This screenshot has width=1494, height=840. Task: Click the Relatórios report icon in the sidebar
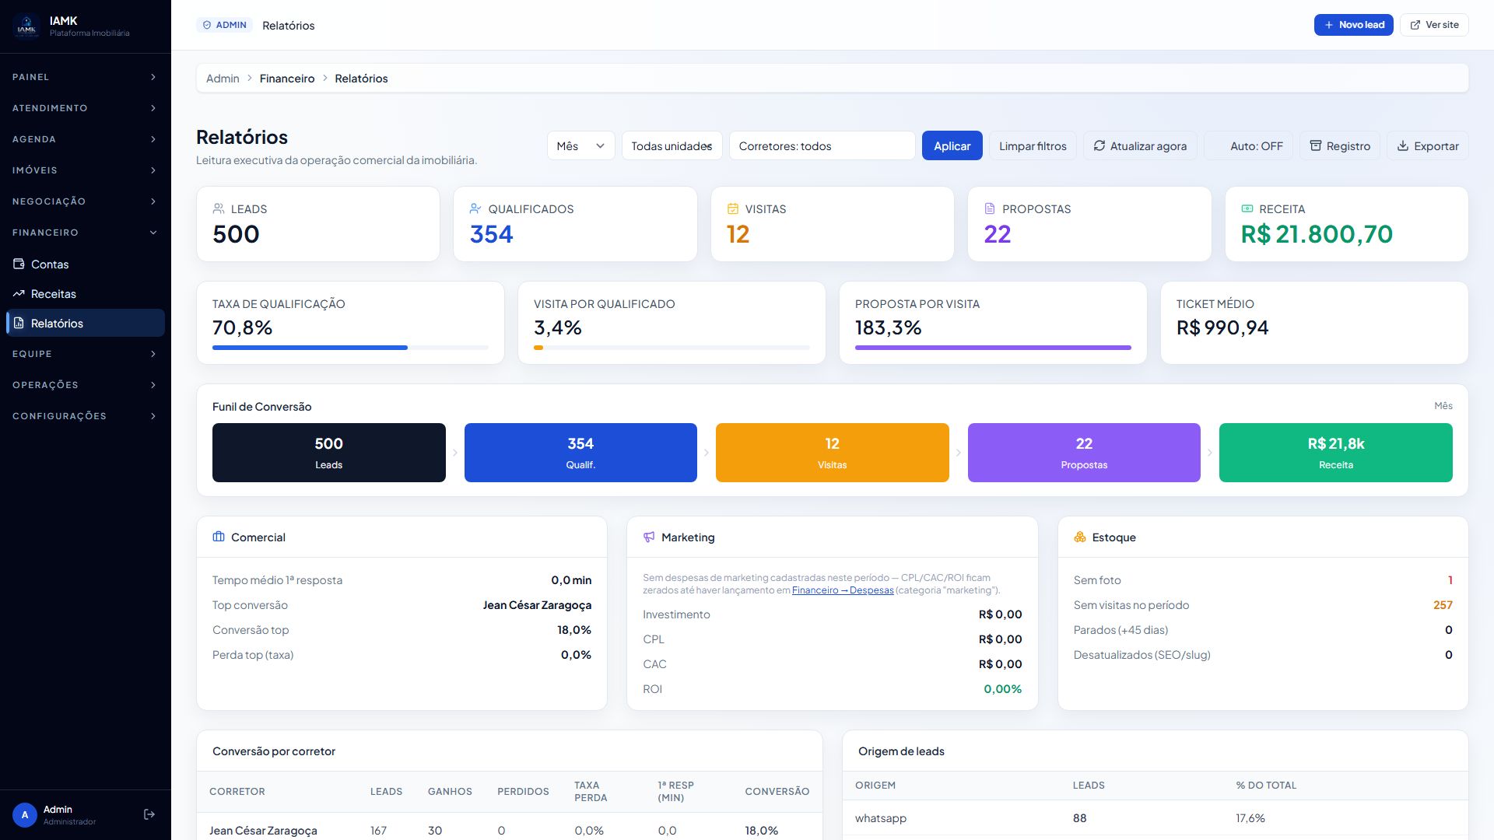19,323
